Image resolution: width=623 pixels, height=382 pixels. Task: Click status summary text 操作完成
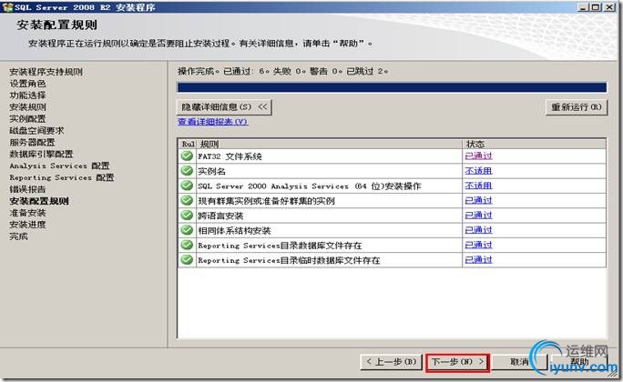(283, 72)
